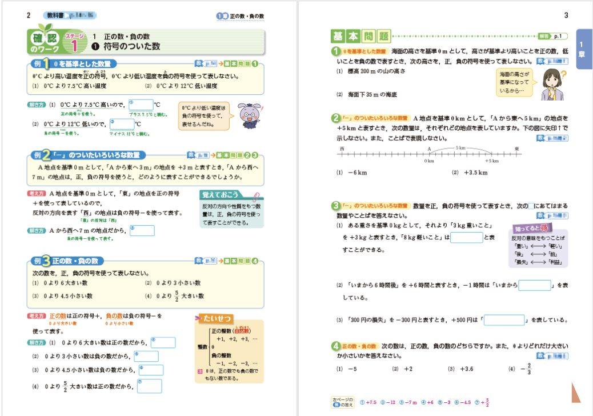Click the 考え方 tag beside 正の数は正の符号

(x=37, y=316)
